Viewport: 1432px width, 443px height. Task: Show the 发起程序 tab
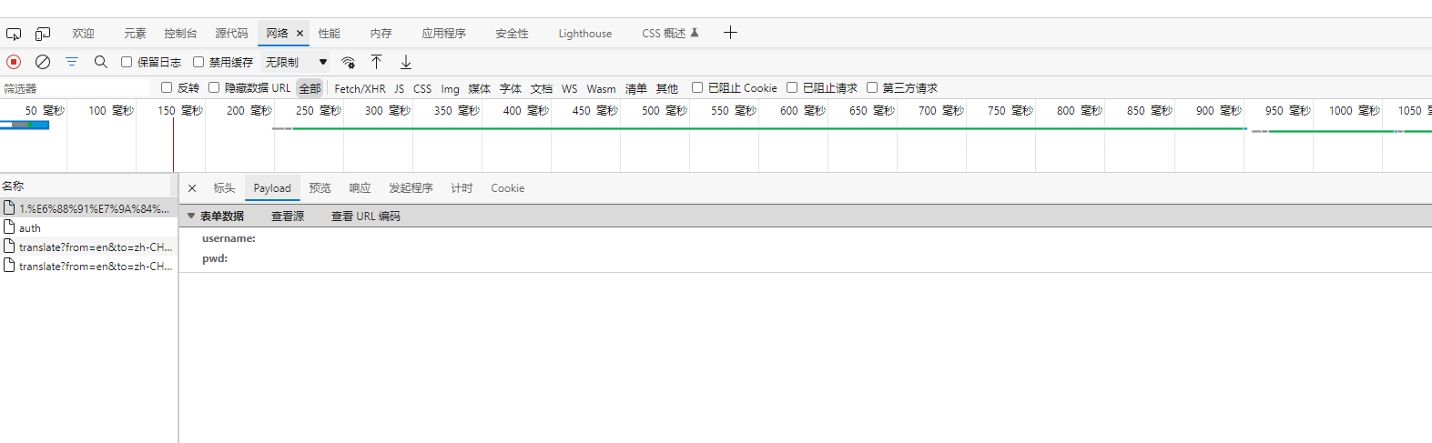pyautogui.click(x=411, y=188)
